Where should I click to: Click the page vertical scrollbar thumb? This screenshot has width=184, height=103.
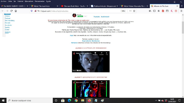(183, 28)
